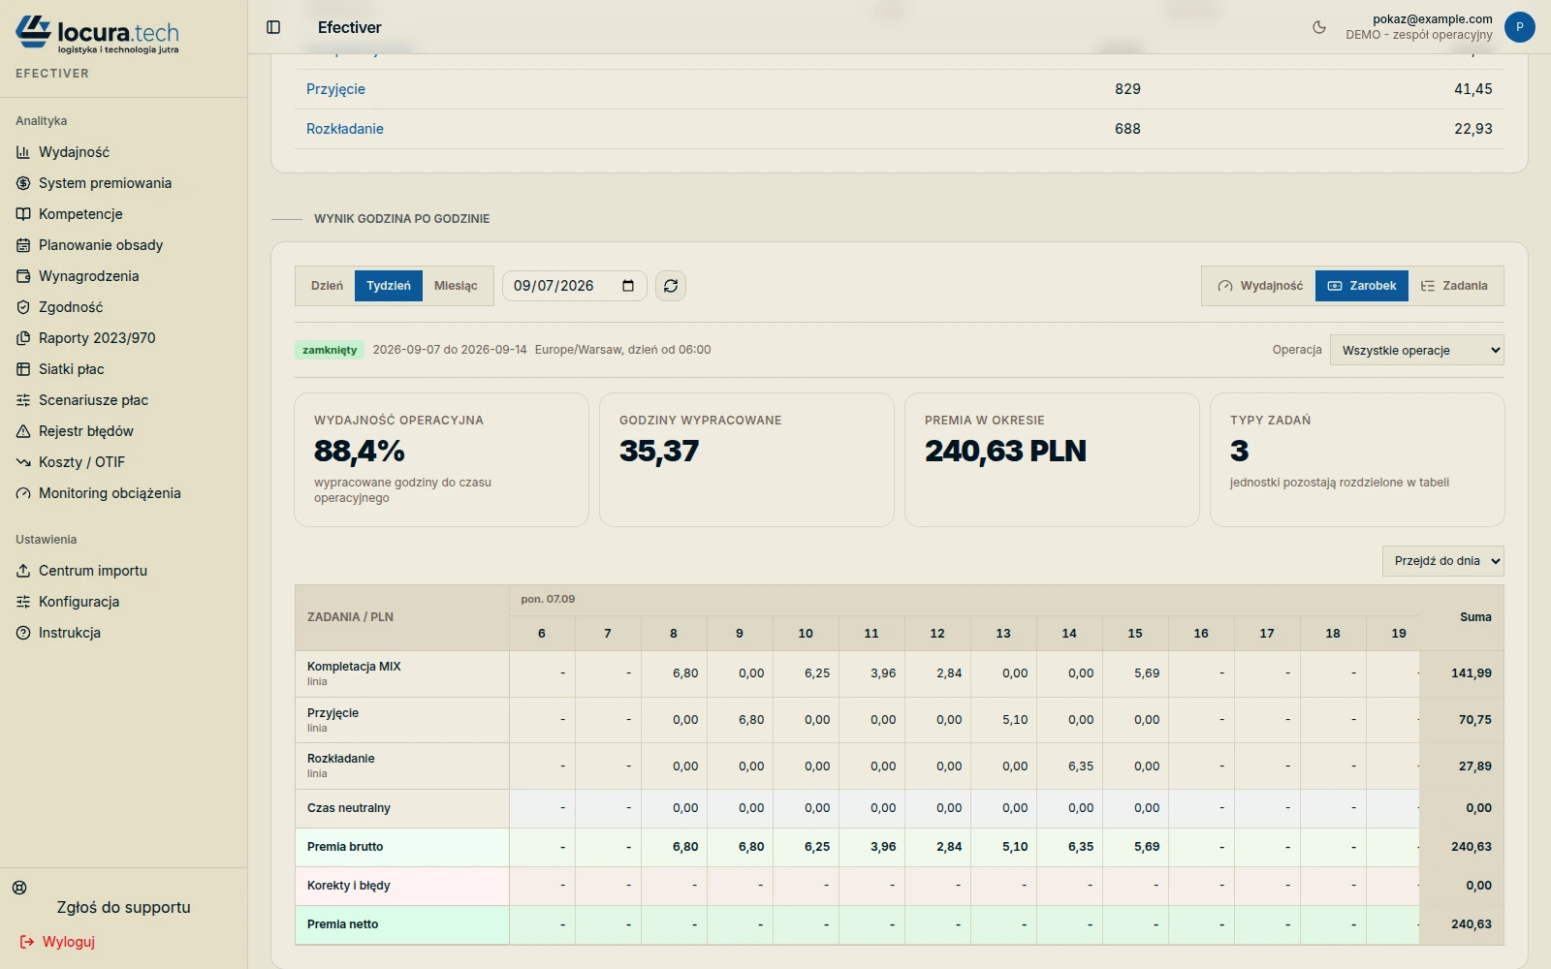Switch to dark mode moon icon

[1319, 27]
